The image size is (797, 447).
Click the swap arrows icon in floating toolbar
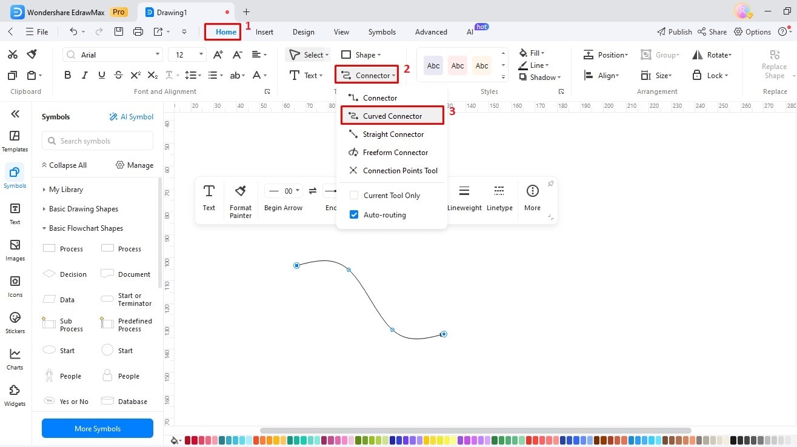(313, 191)
